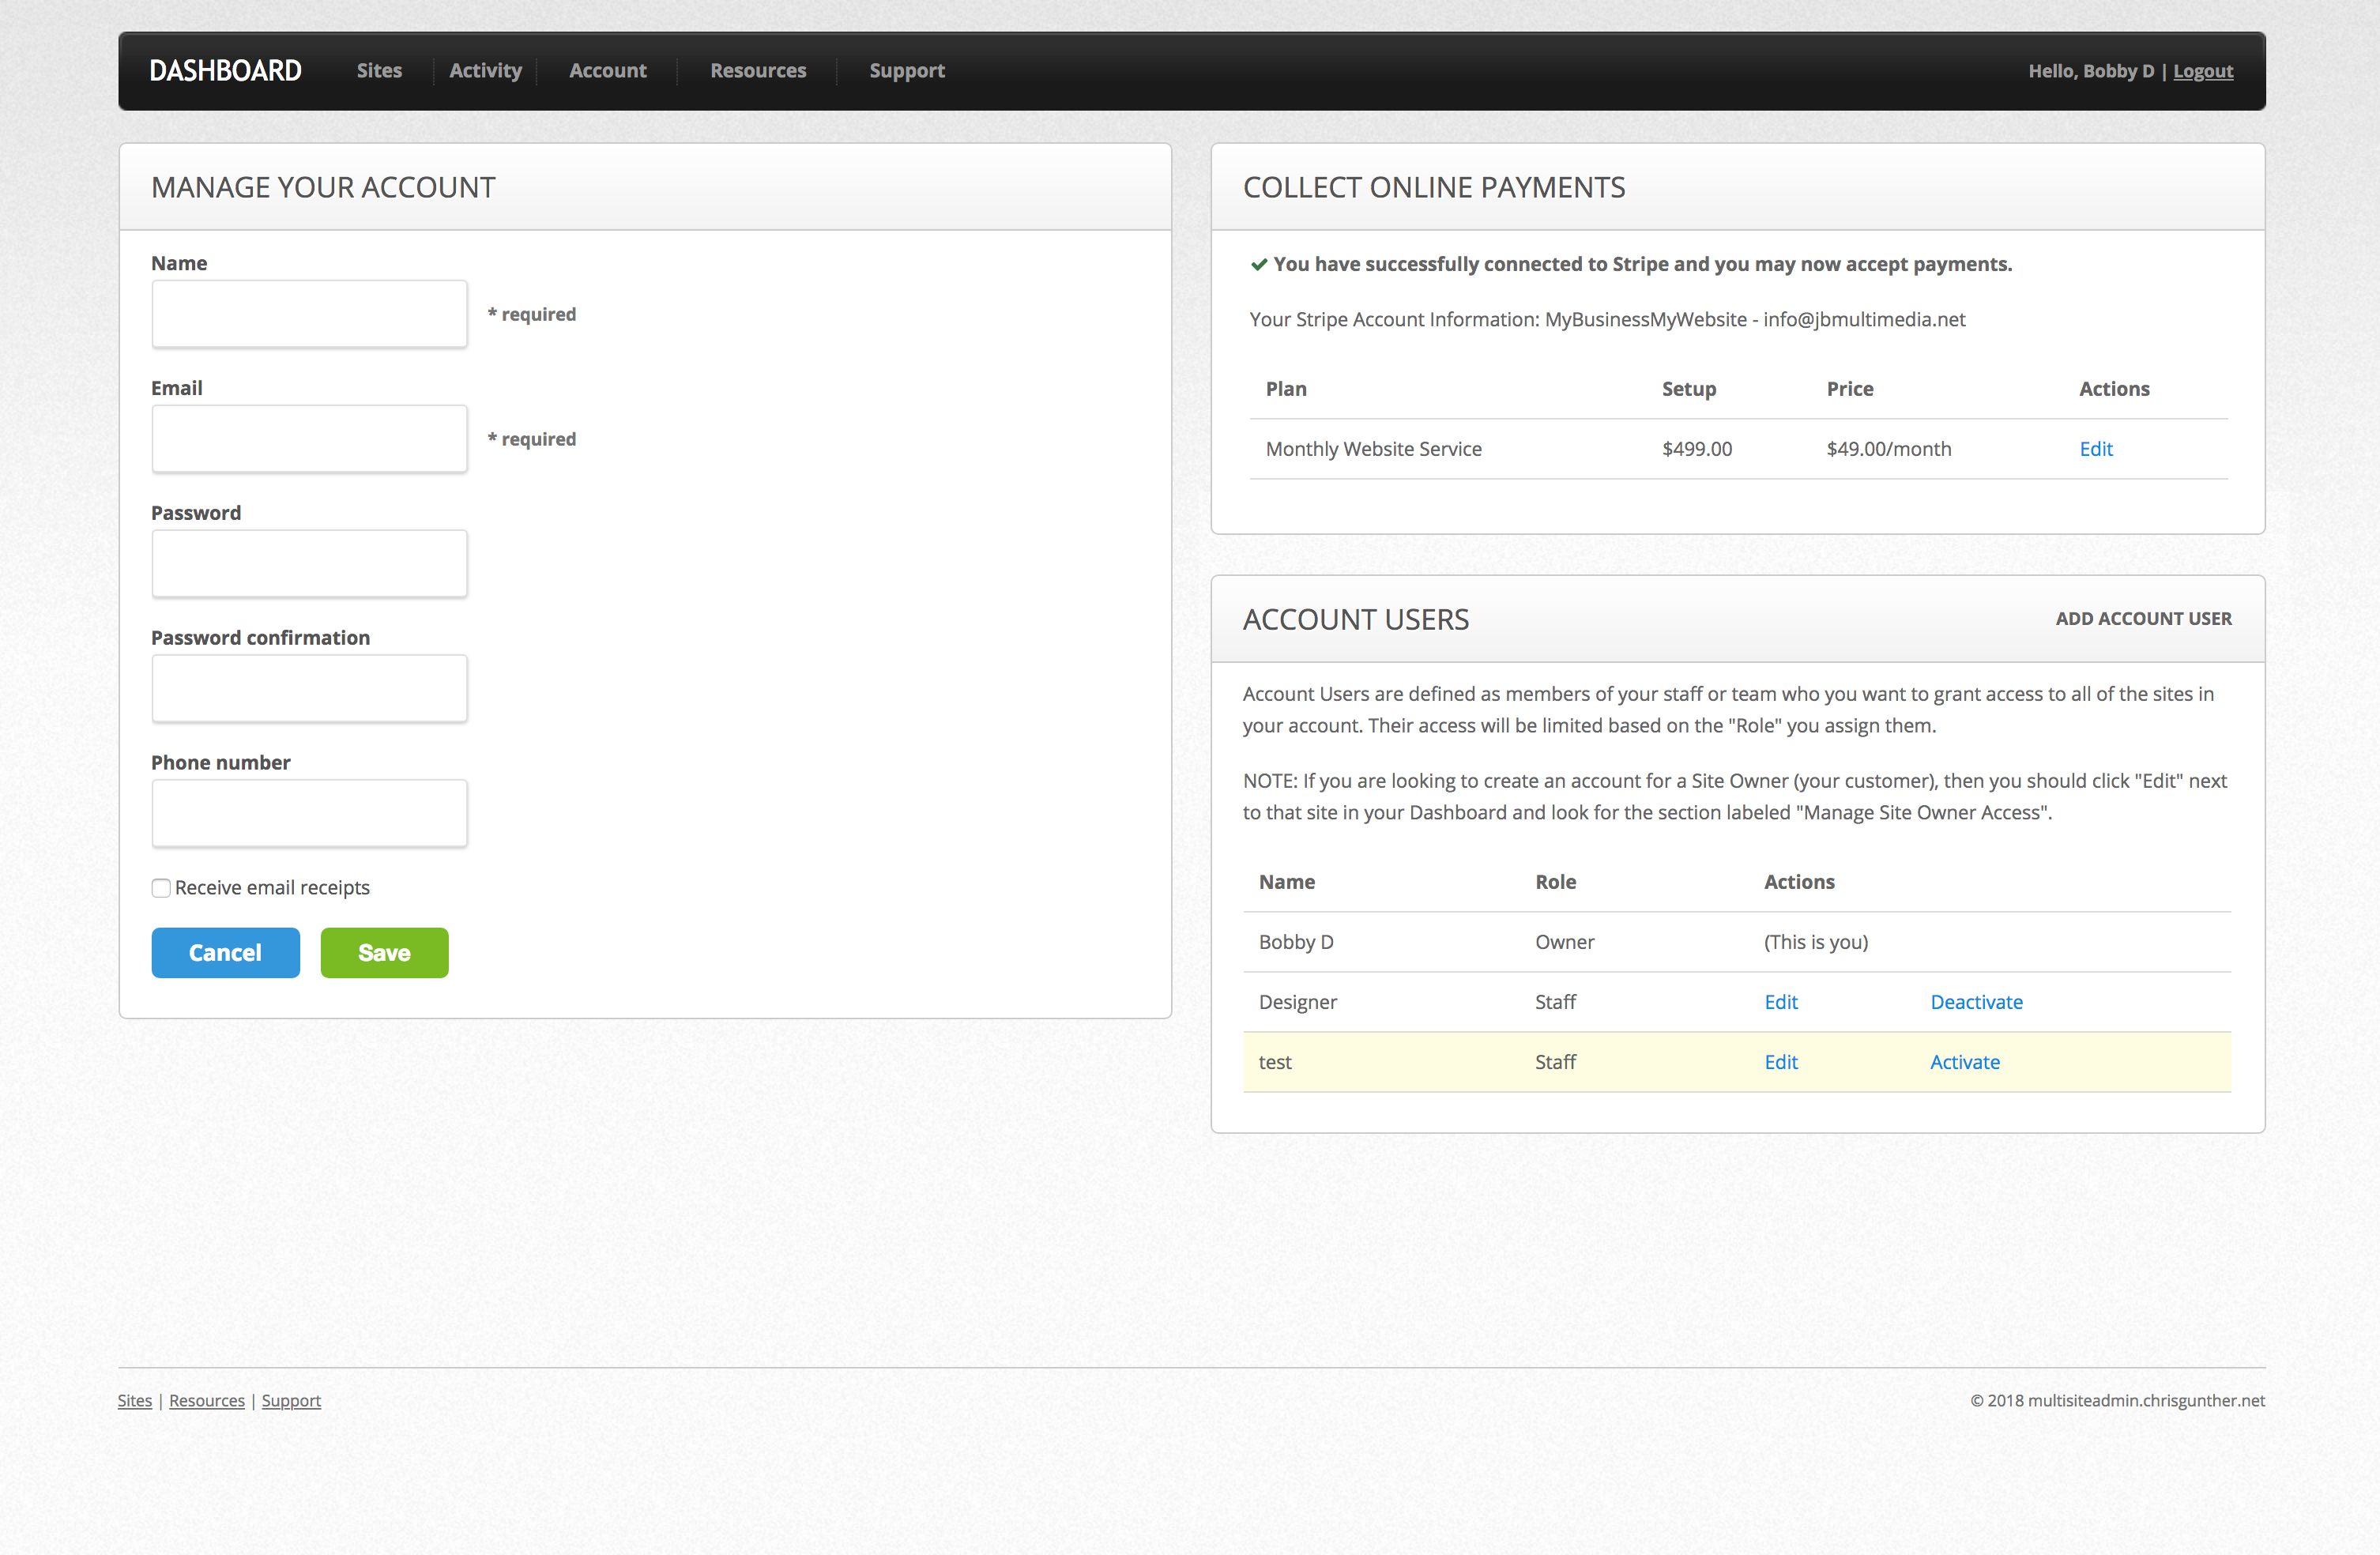The image size is (2380, 1555).
Task: Click the COLLECT ONLINE PAYMENTS heading
Action: [1434, 188]
